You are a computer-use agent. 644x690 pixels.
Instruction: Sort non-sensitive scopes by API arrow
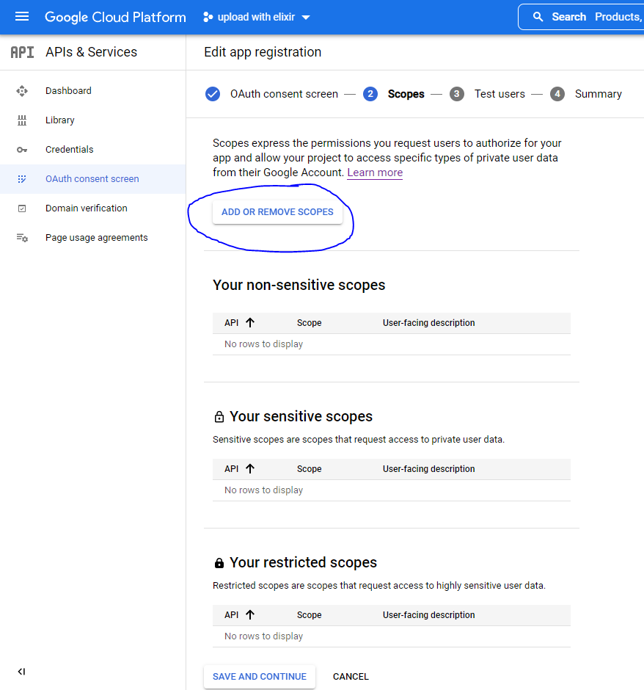(x=250, y=323)
